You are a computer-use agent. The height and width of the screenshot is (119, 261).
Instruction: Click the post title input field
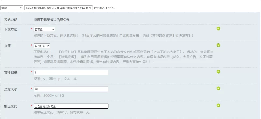pos(58,8)
